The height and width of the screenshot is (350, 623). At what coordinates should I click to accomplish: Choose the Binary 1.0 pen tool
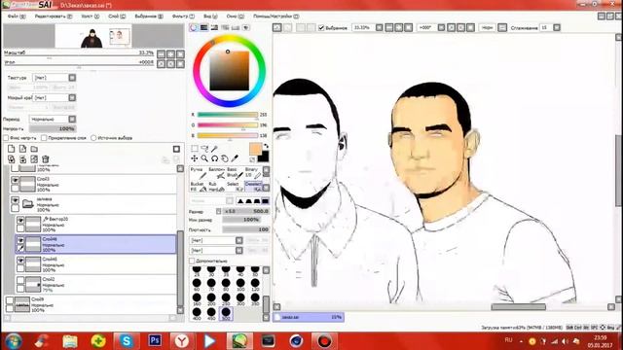253,173
